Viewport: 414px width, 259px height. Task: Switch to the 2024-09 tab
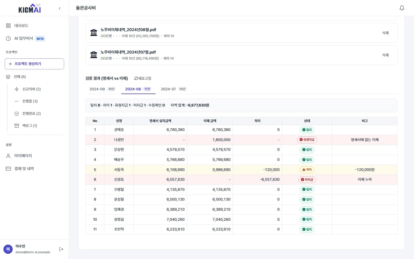102,89
